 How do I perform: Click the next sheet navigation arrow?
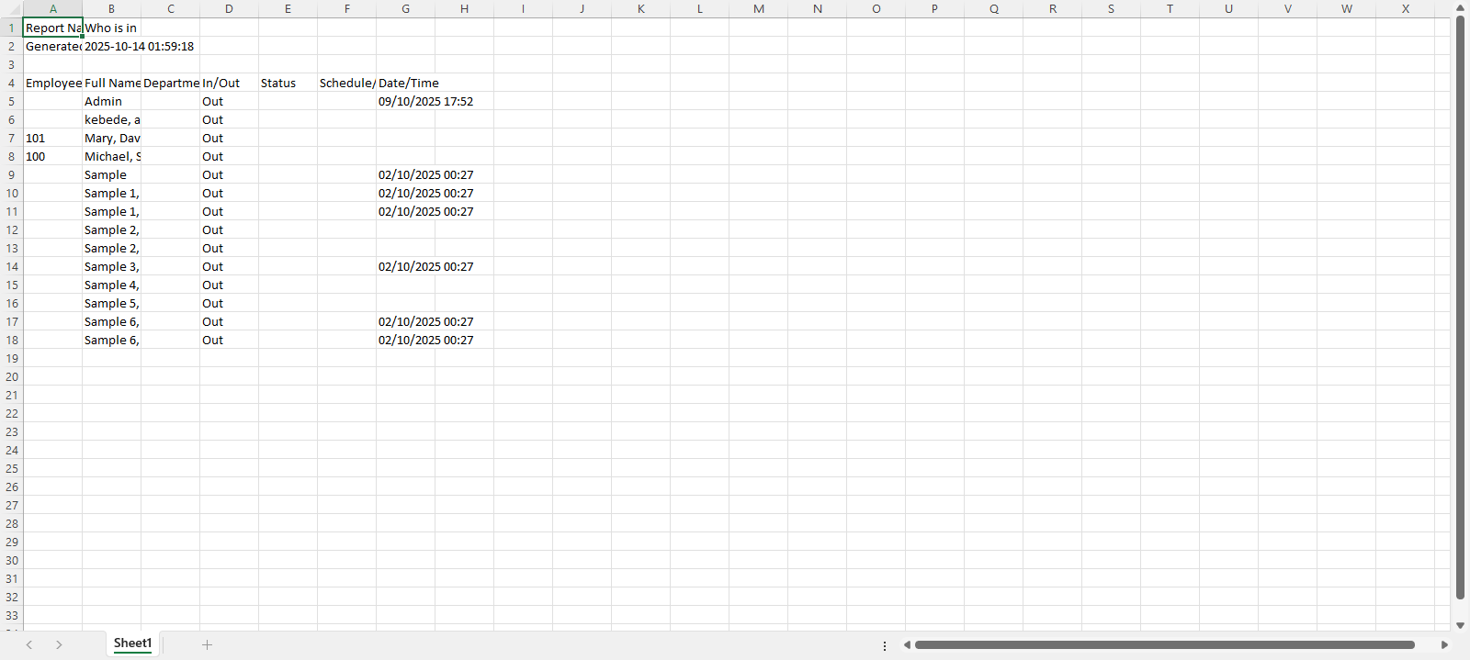pos(59,645)
